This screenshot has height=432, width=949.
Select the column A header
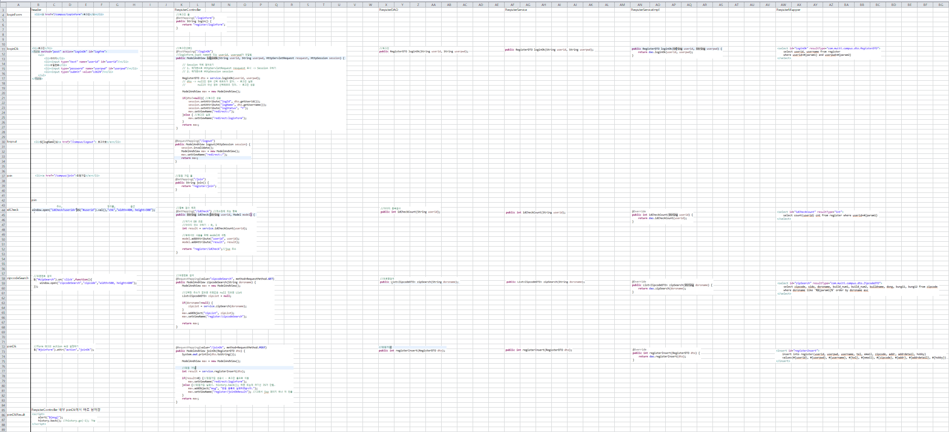(x=18, y=5)
